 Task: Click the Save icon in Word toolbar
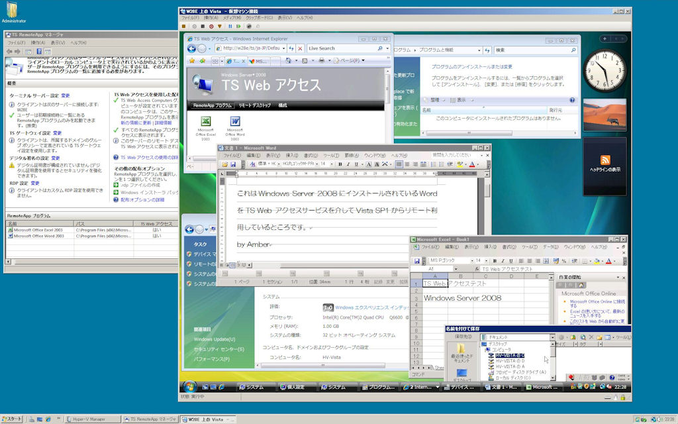[x=233, y=164]
